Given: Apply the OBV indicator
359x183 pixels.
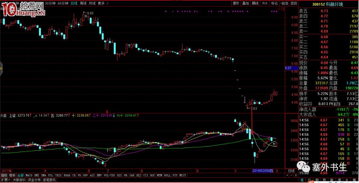Looking at the screenshot, I should (x=85, y=175).
